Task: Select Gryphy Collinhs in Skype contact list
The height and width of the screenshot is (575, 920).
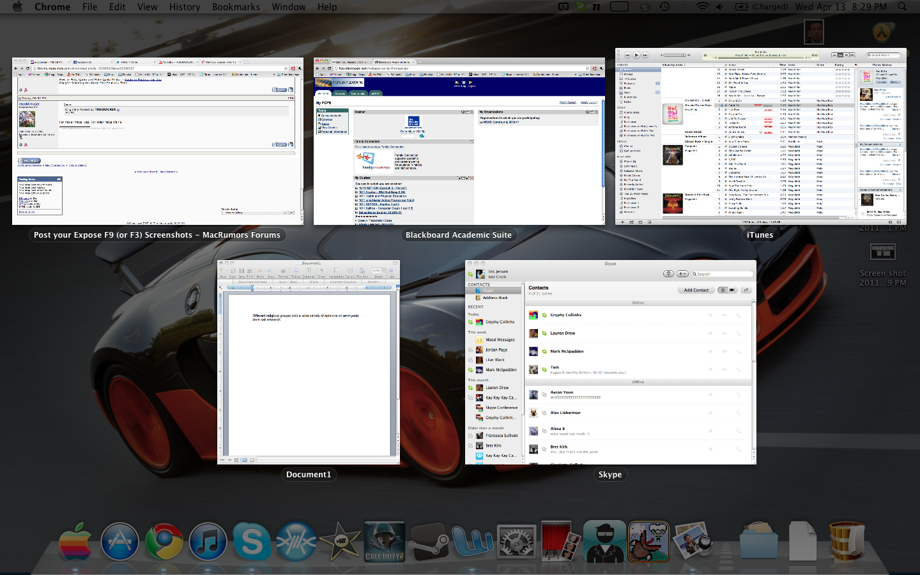Action: click(638, 315)
